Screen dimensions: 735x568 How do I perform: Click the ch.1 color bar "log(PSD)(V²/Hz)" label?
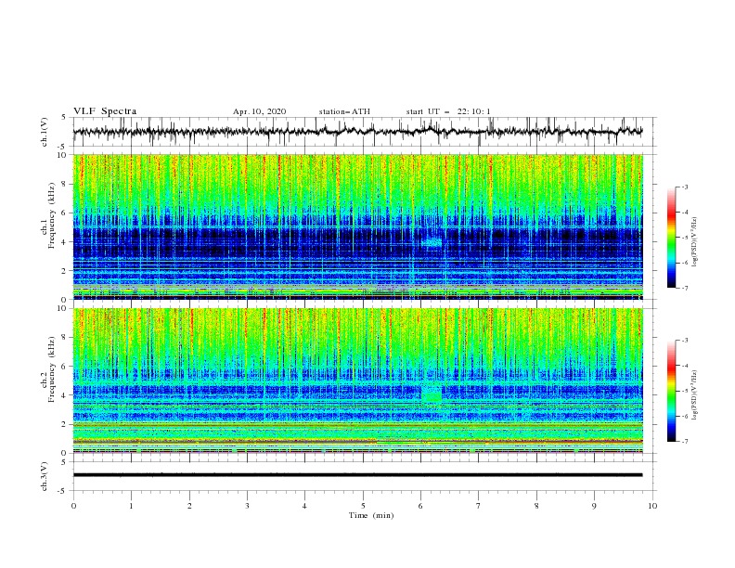coord(694,242)
